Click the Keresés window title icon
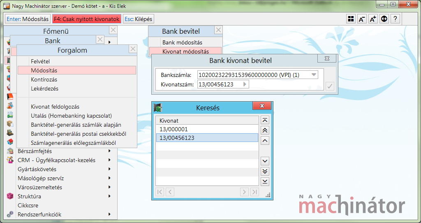 [158, 108]
